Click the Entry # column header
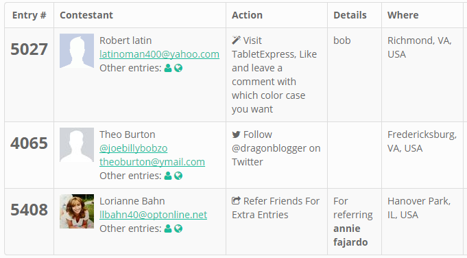Viewport: 467px width, 258px height. 29,15
